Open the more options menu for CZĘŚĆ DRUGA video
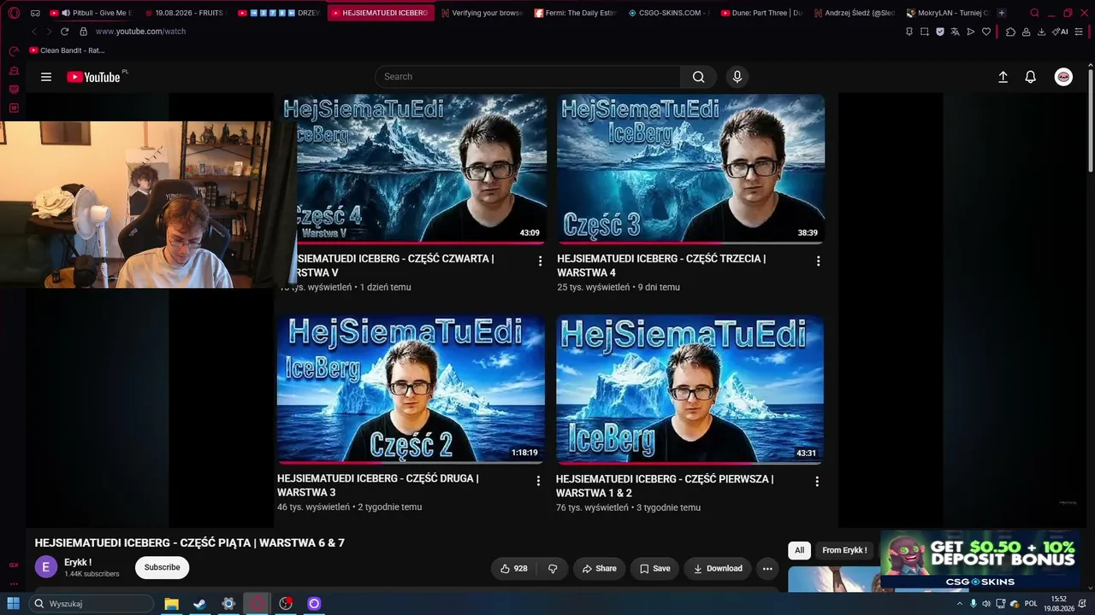This screenshot has height=615, width=1095. [x=538, y=481]
